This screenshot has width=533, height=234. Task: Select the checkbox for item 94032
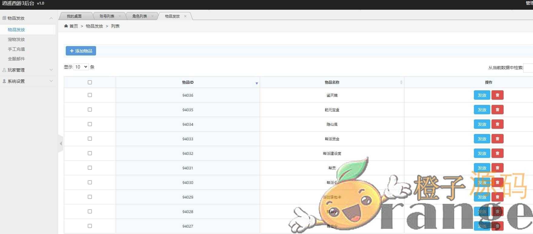[x=90, y=153]
